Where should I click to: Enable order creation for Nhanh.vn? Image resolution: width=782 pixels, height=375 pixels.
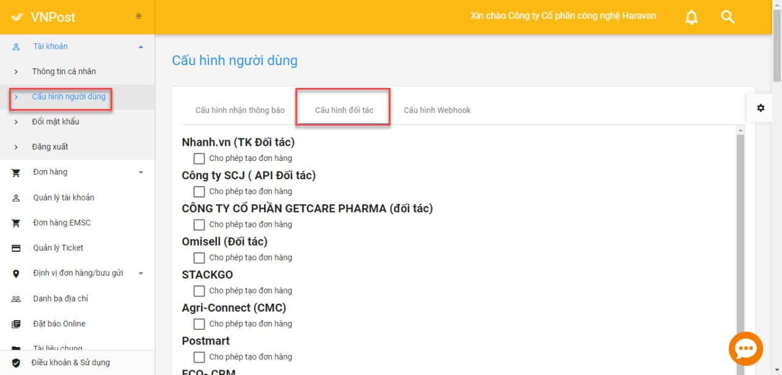(x=199, y=159)
